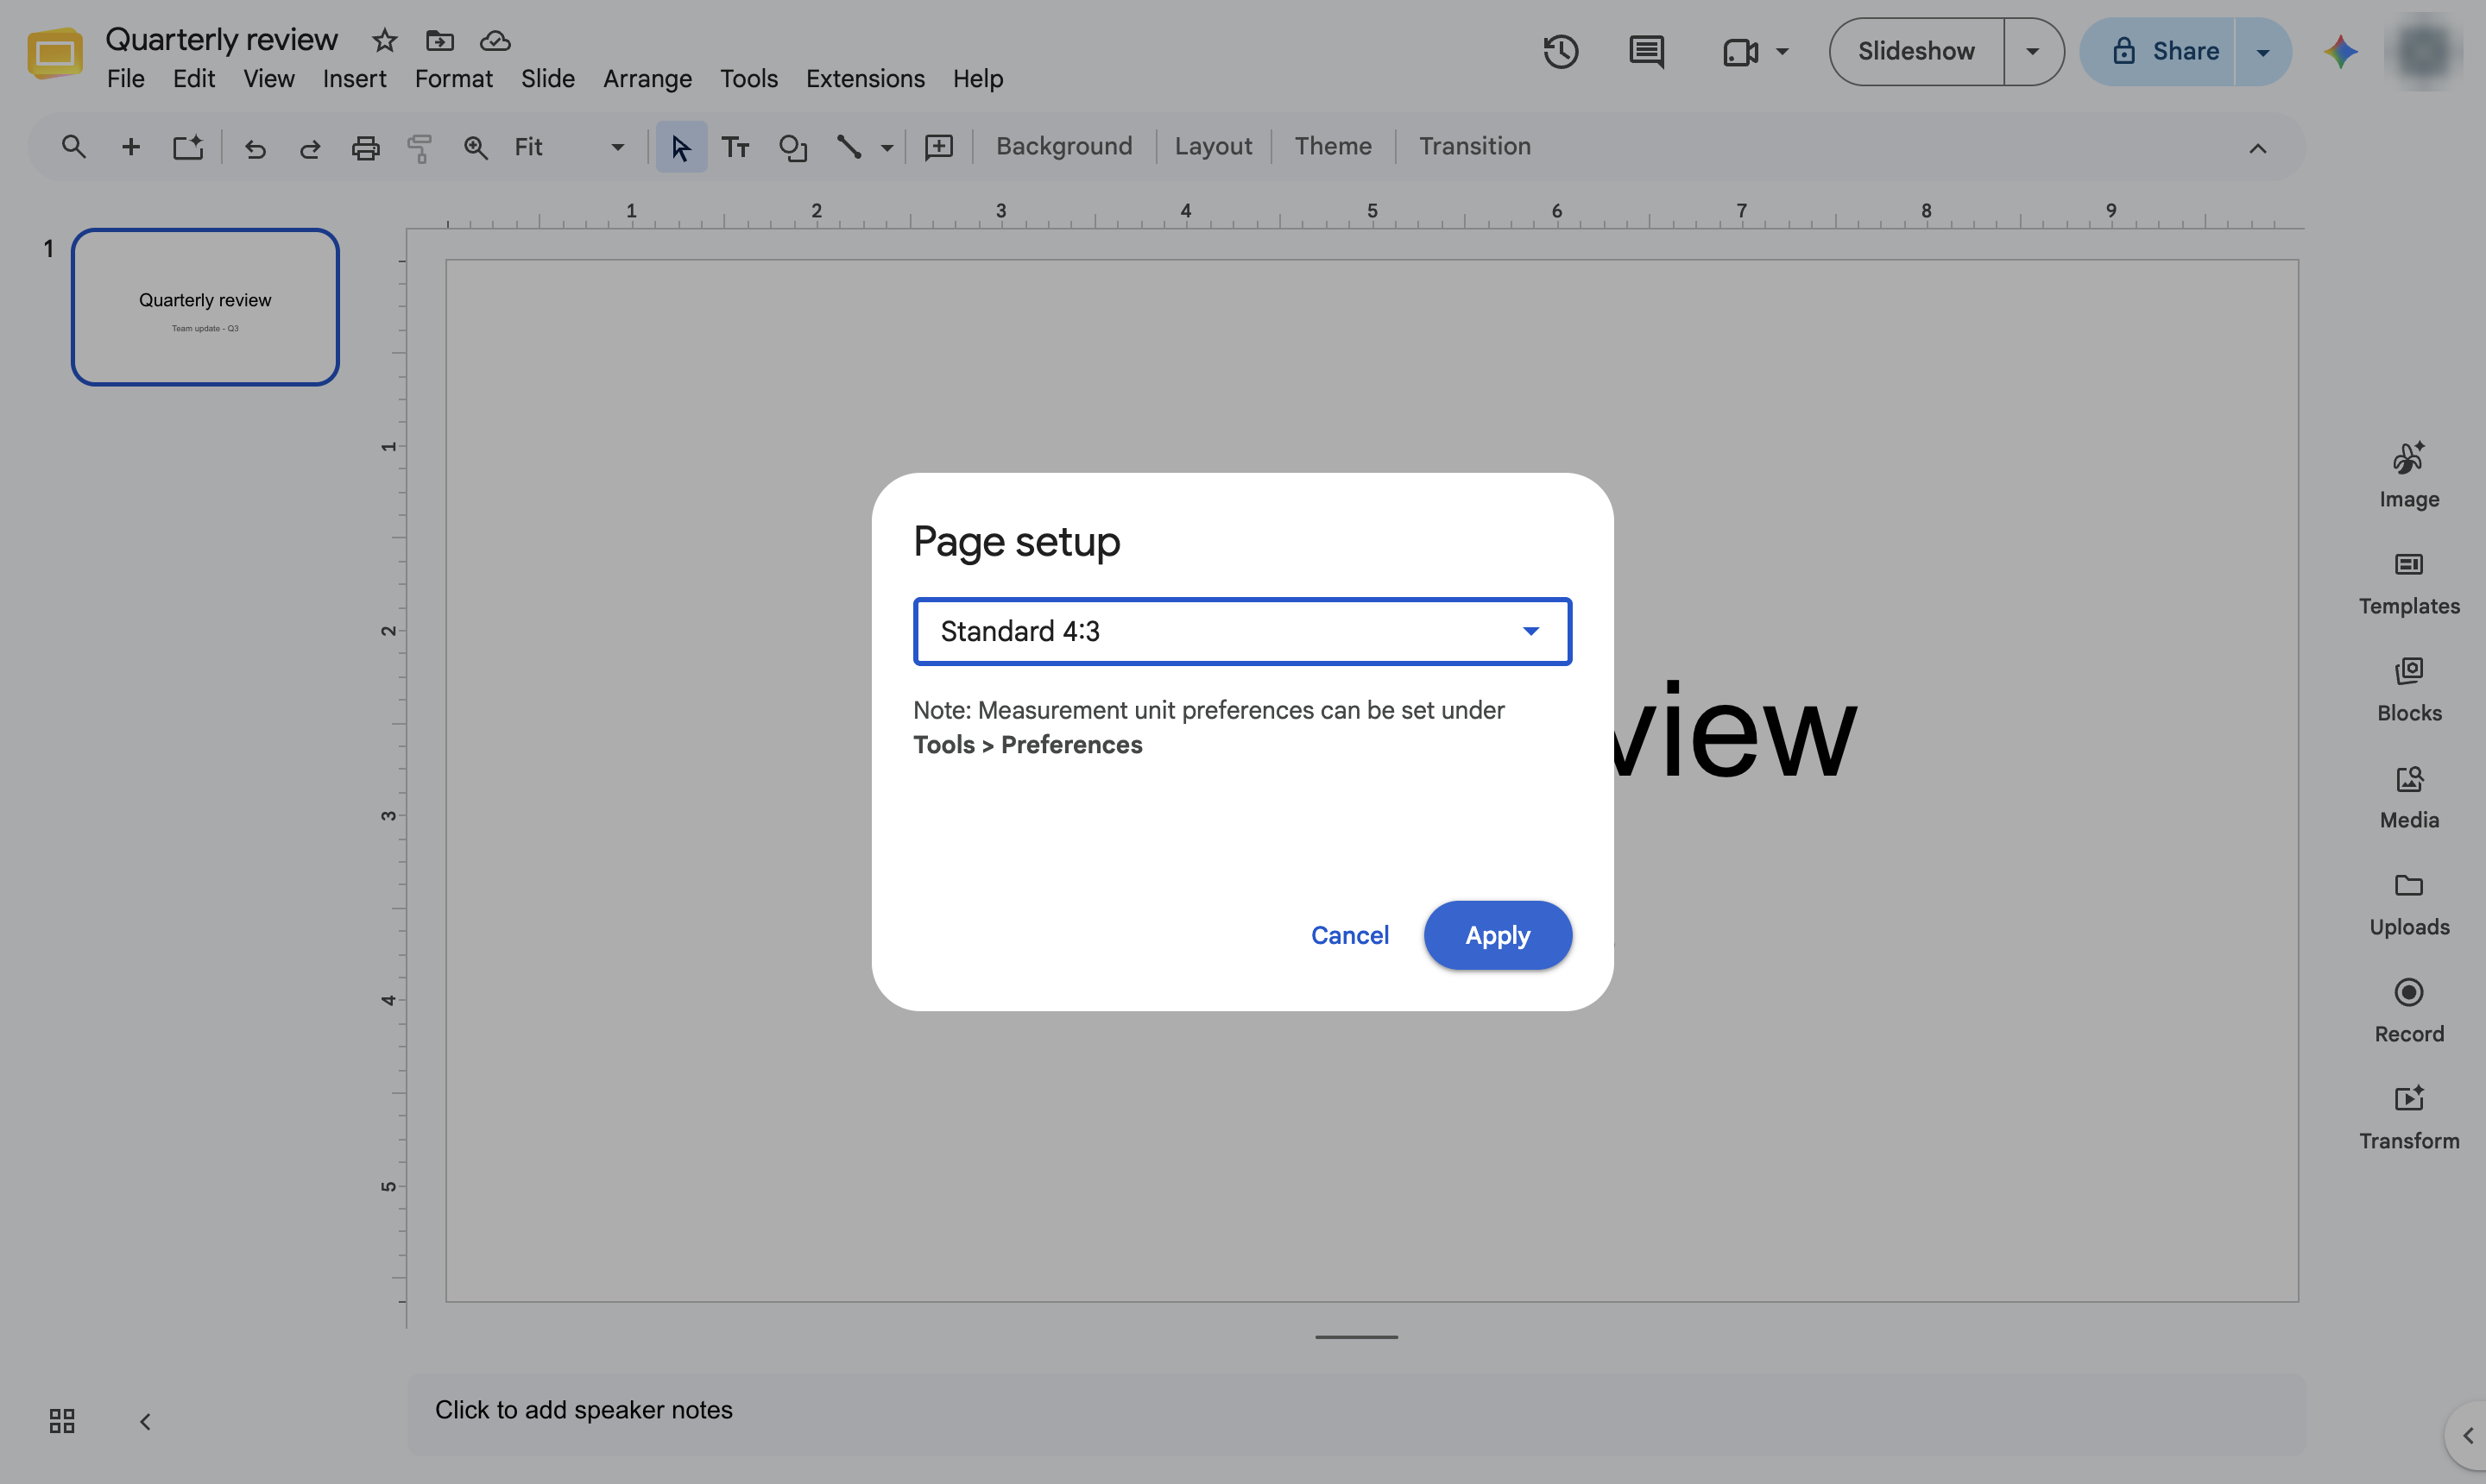The image size is (2486, 1484).
Task: Open the Extensions menu
Action: pos(865,78)
